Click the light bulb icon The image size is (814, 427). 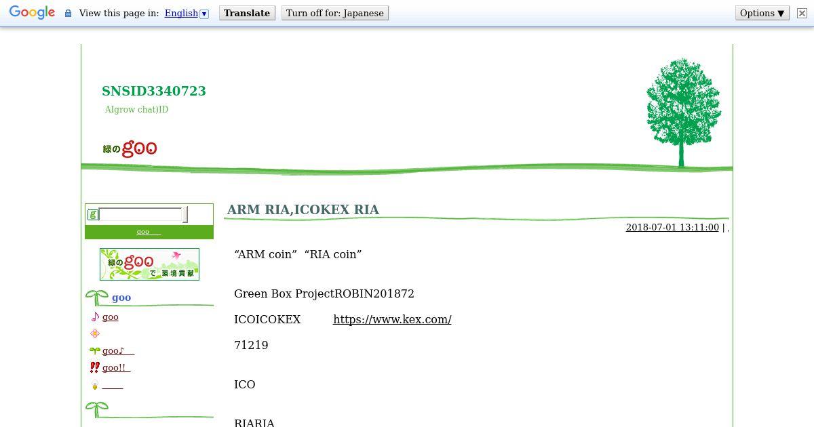[95, 386]
